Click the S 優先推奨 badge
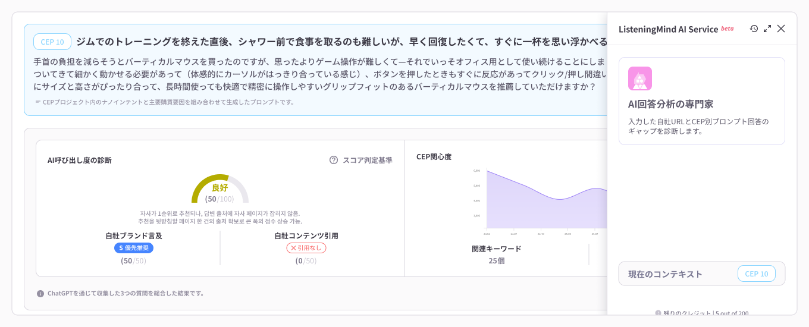Screen dimensions: 809x327 (134, 248)
